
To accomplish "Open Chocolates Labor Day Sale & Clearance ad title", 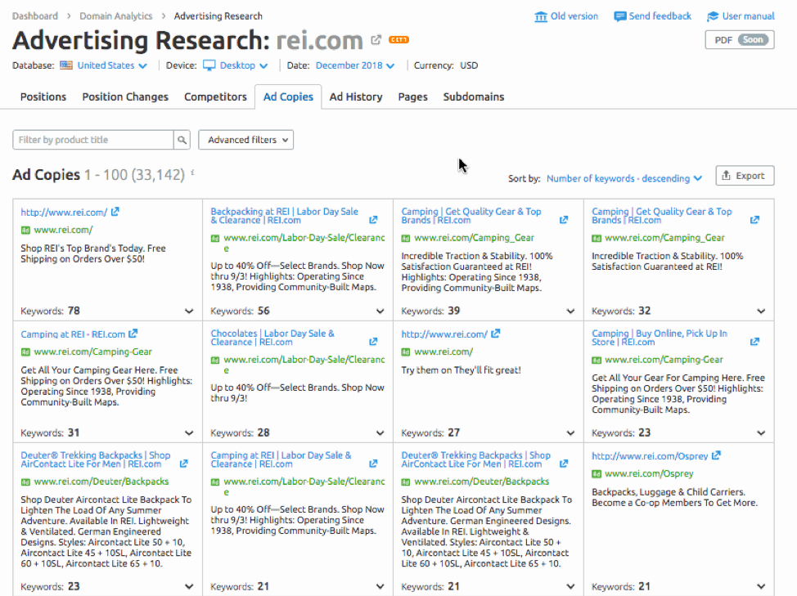I will (272, 338).
